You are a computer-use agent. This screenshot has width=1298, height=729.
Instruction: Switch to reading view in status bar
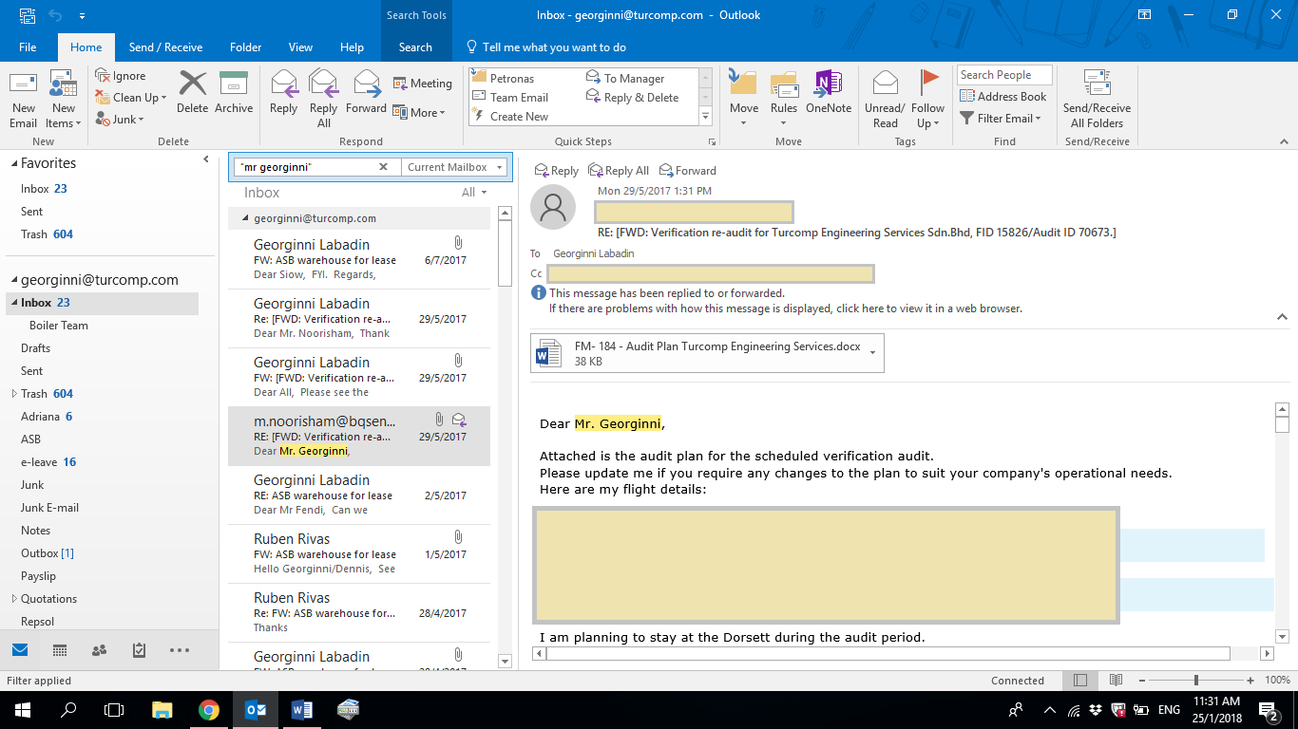(x=1116, y=680)
